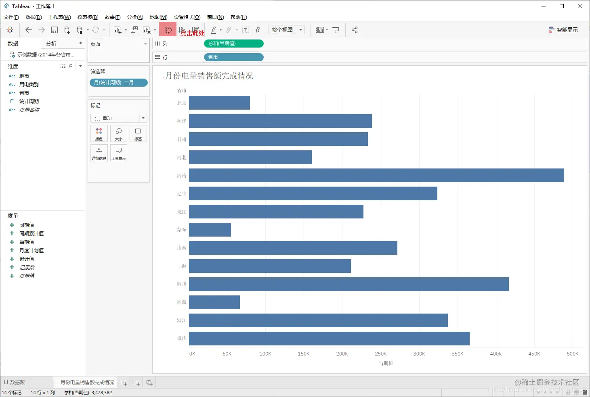This screenshot has width=590, height=397.
Task: Open the 仪表板 menu
Action: 88,17
